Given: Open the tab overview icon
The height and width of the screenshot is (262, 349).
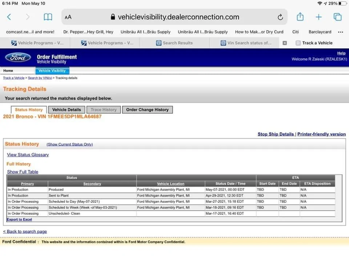Looking at the screenshot, I should tap(337, 17).
